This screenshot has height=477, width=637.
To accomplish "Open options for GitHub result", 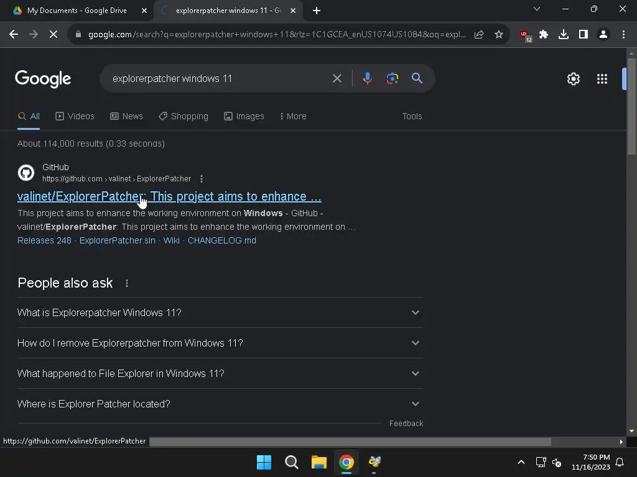I will point(202,179).
